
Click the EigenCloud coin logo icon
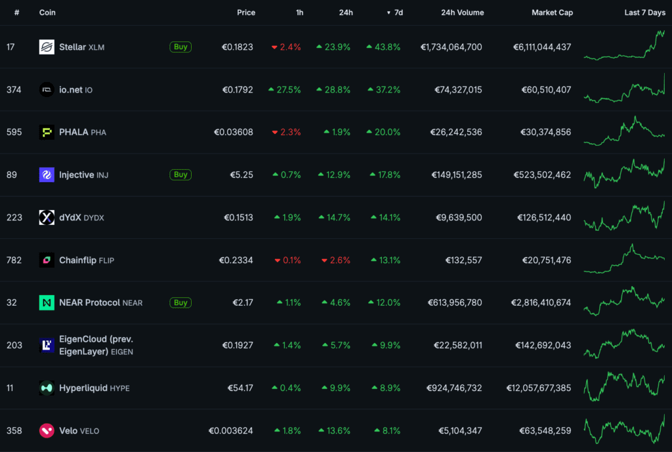(47, 345)
